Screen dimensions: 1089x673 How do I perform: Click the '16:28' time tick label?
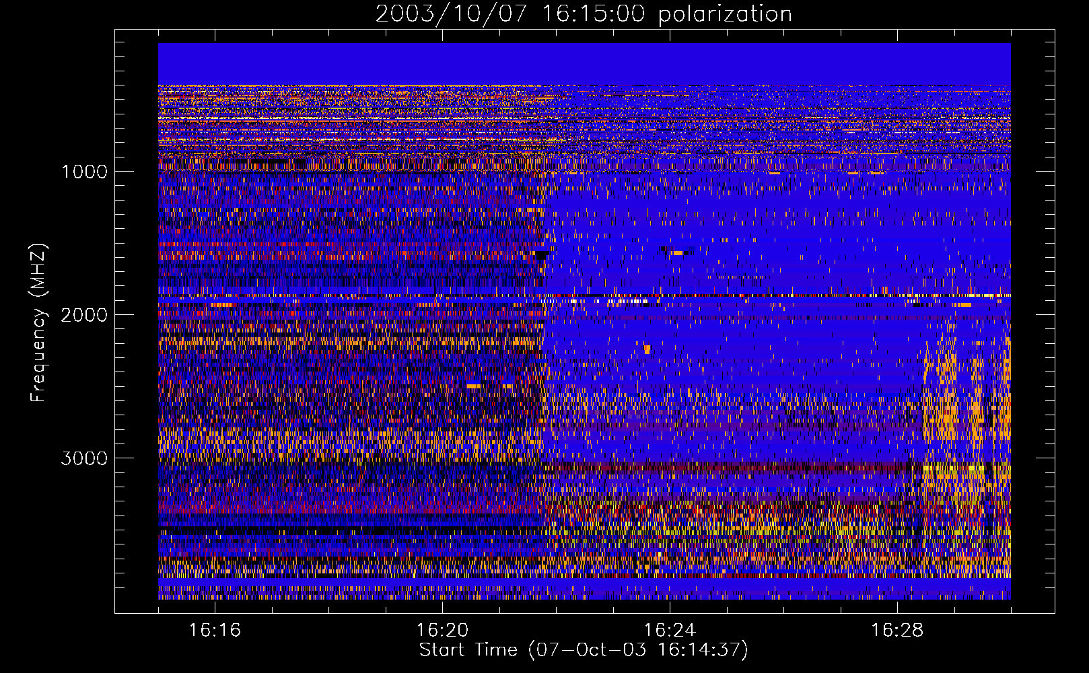point(897,630)
